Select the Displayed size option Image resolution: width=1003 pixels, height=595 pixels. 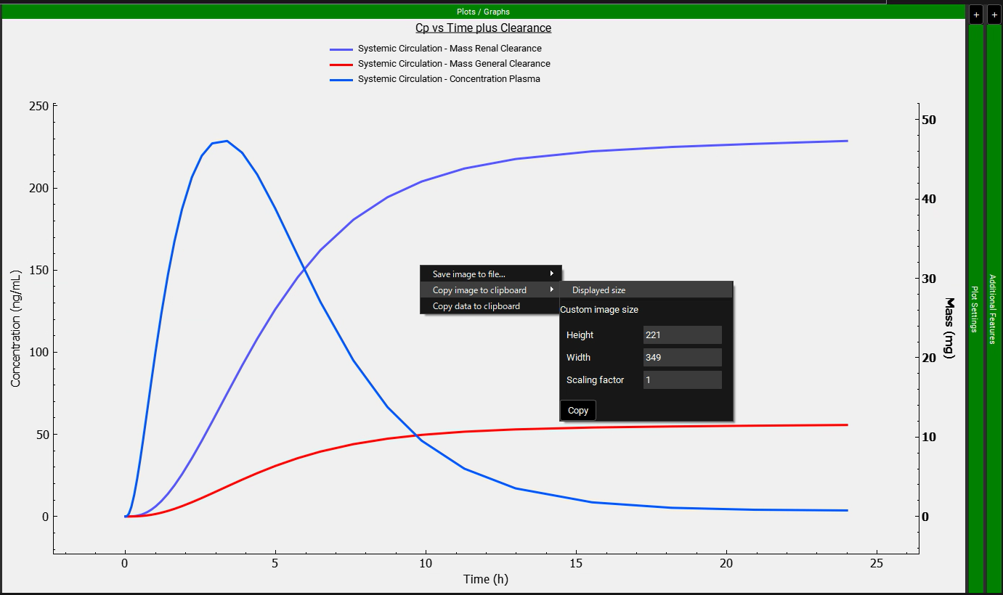pos(598,290)
